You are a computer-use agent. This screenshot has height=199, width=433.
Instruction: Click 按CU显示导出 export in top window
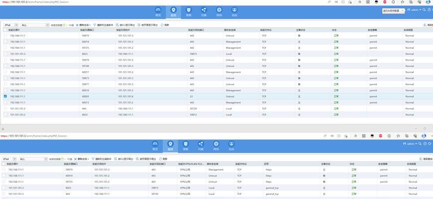coord(126,25)
